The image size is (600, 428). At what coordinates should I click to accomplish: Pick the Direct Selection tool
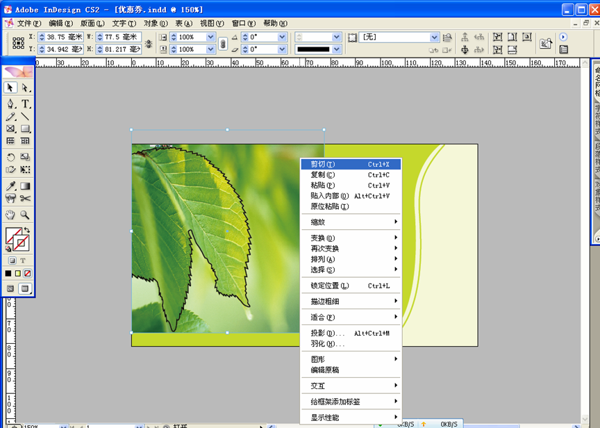coord(26,88)
